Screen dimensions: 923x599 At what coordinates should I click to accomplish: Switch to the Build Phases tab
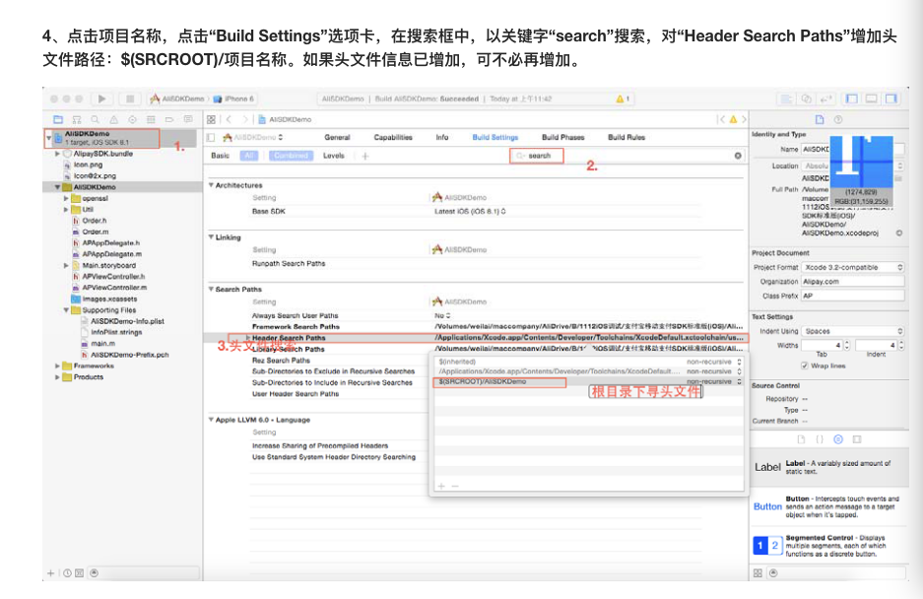(563, 137)
